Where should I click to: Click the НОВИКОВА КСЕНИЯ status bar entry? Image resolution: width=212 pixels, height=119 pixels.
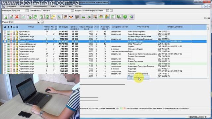click(197, 117)
